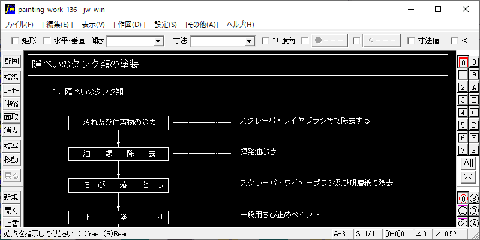Screen dimensions: 480x240
Task: Open the 傾き angle dropdown
Action: pyautogui.click(x=158, y=41)
